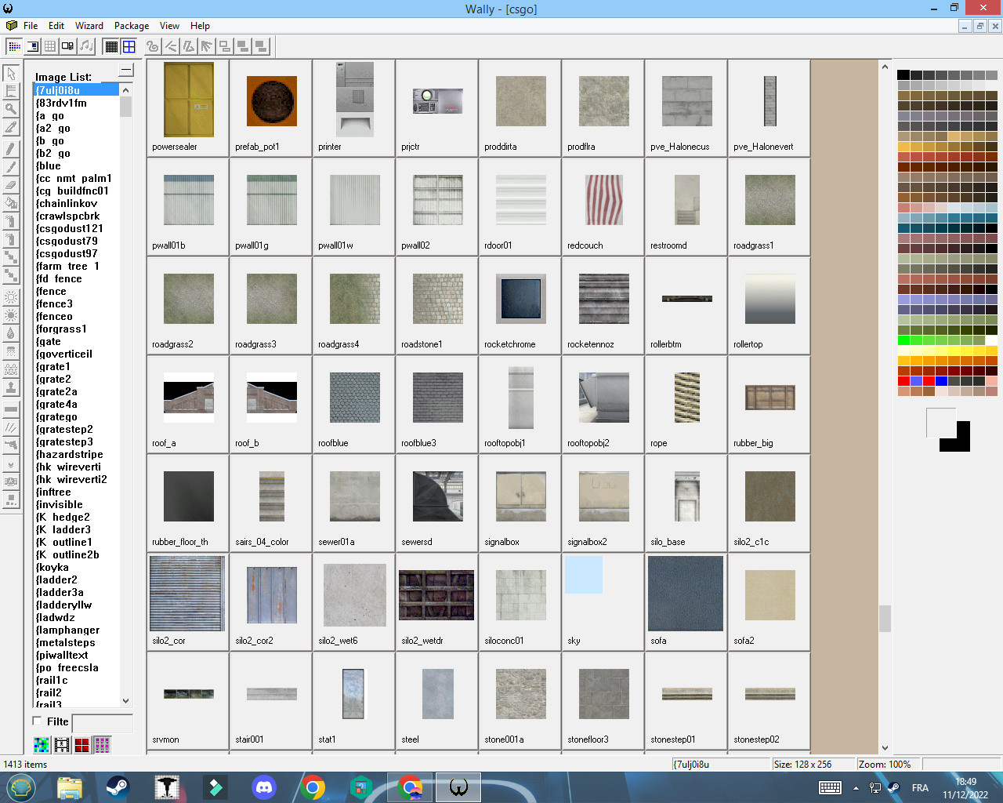Toggle the dense blue grid view button
The image size is (1003, 803).
(111, 47)
